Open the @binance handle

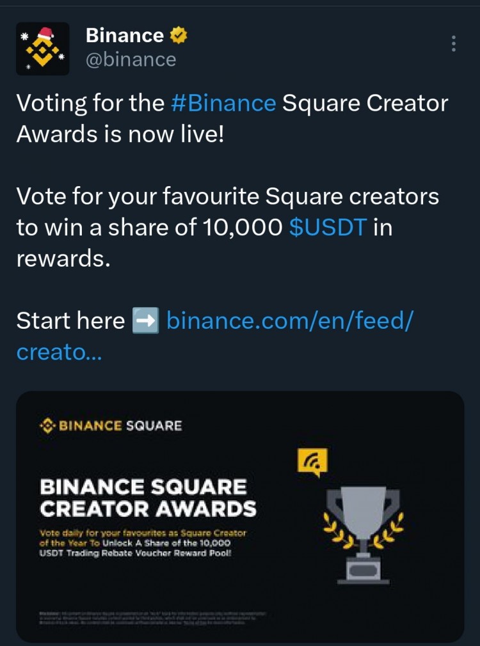131,59
